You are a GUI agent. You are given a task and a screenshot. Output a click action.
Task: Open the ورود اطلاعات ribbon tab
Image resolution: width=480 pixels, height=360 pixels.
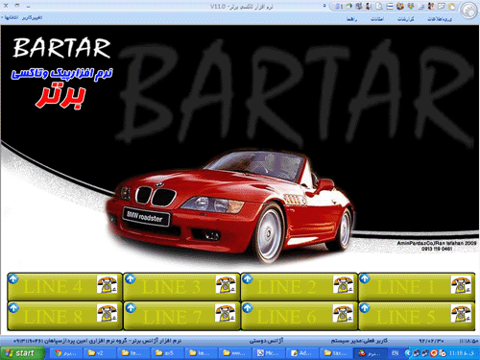tap(440, 19)
